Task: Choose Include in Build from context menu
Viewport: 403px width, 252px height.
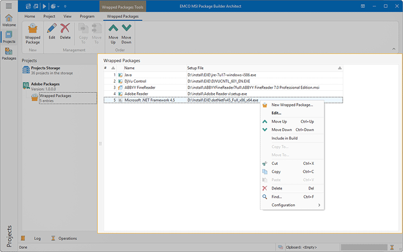Action: click(x=284, y=138)
